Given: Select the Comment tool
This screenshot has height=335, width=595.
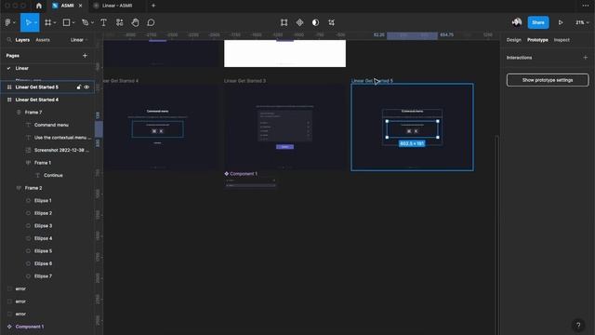Looking at the screenshot, I should click(x=151, y=22).
